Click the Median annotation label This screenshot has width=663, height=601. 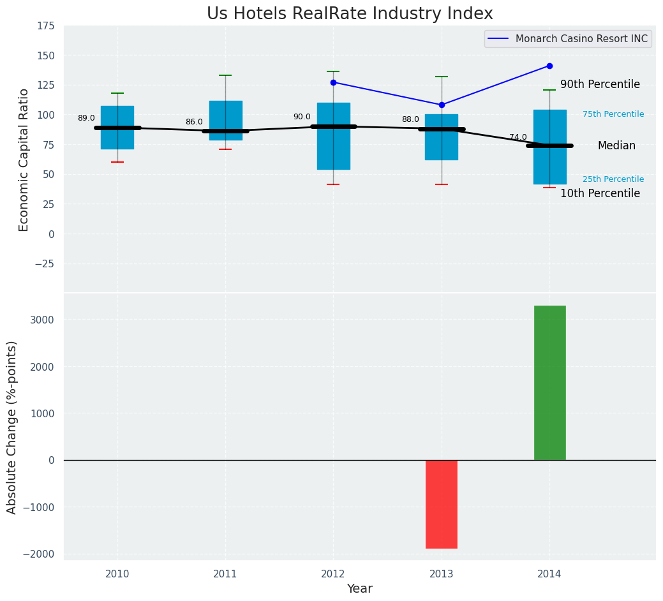pyautogui.click(x=616, y=146)
